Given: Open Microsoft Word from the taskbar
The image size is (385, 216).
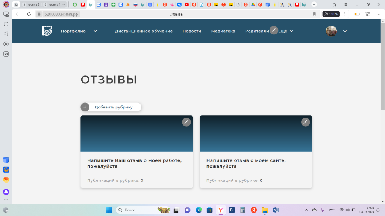Looking at the screenshot, I should (x=276, y=210).
